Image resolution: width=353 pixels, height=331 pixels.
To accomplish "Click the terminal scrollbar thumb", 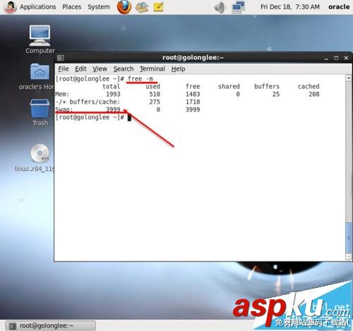I will (x=349, y=237).
